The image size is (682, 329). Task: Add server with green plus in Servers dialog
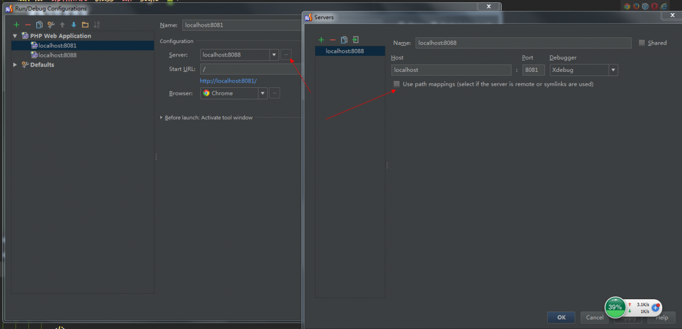(321, 40)
